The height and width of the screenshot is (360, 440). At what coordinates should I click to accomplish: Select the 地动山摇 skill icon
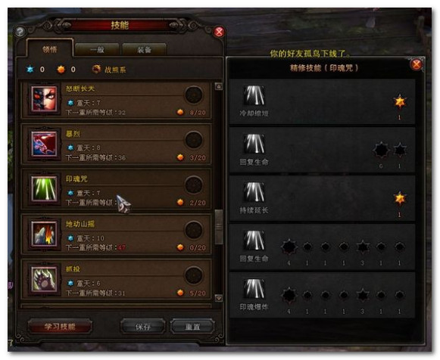click(45, 234)
